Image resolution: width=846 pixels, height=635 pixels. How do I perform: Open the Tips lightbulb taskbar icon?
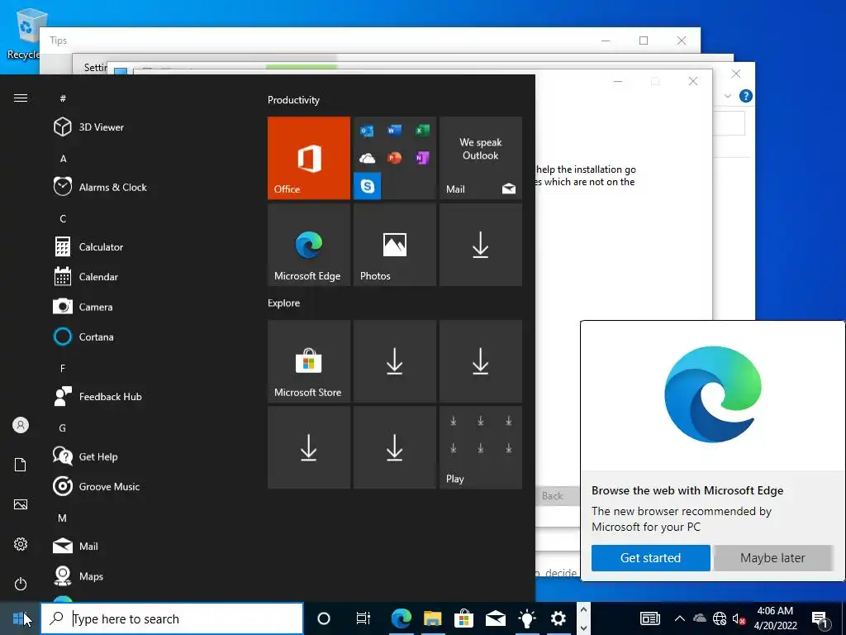tap(526, 618)
